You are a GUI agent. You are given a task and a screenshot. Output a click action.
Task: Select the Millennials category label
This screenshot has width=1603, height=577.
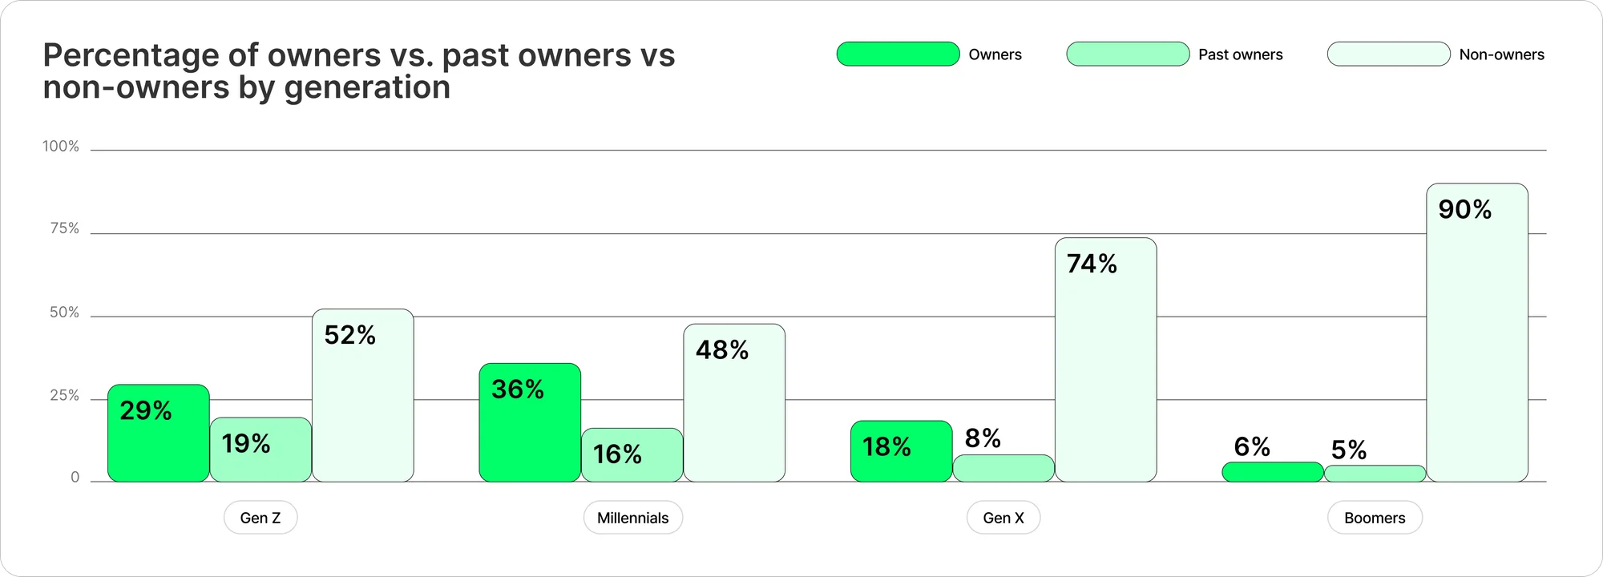click(632, 518)
